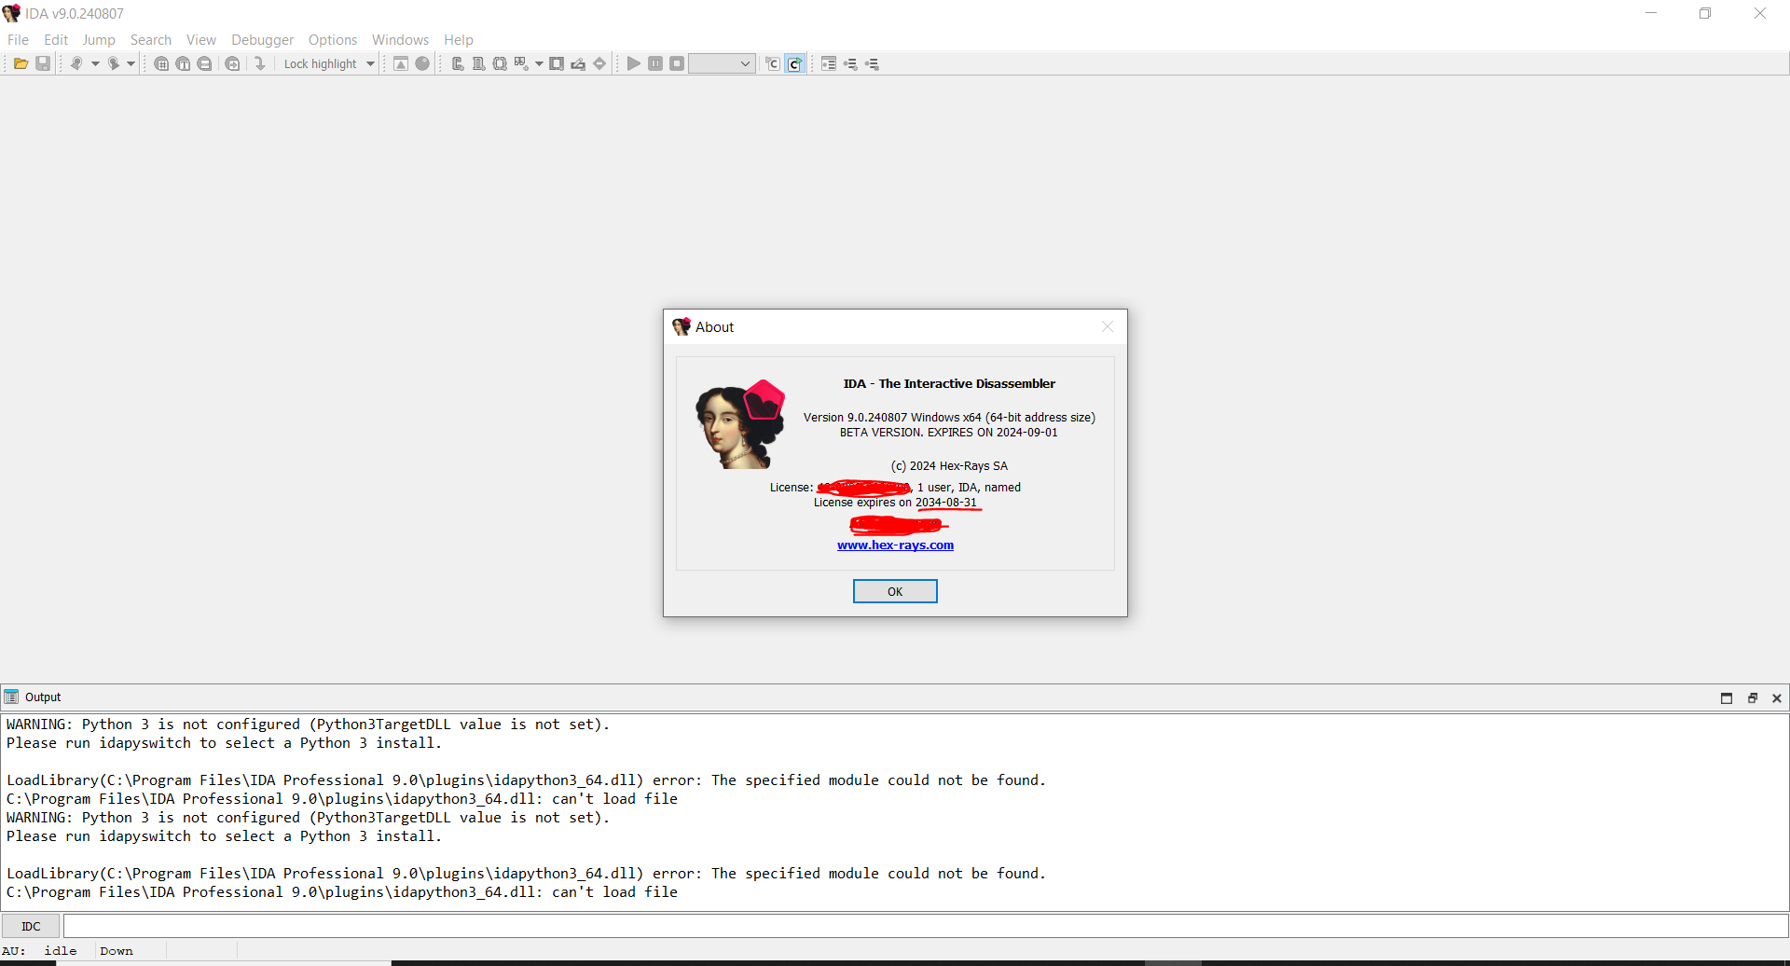Screen dimensions: 1790x966
Task: Open the jump forward history dropdown
Action: click(x=131, y=63)
